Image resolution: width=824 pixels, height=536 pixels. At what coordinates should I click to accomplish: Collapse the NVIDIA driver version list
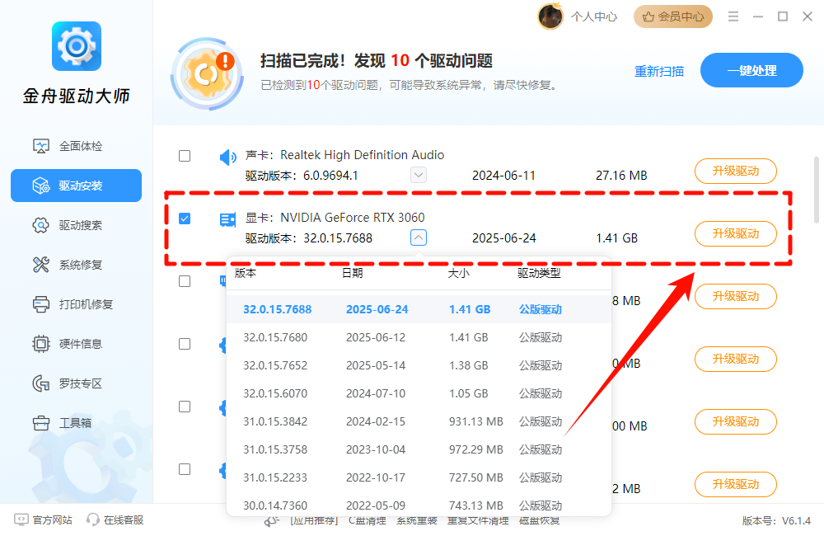[419, 237]
